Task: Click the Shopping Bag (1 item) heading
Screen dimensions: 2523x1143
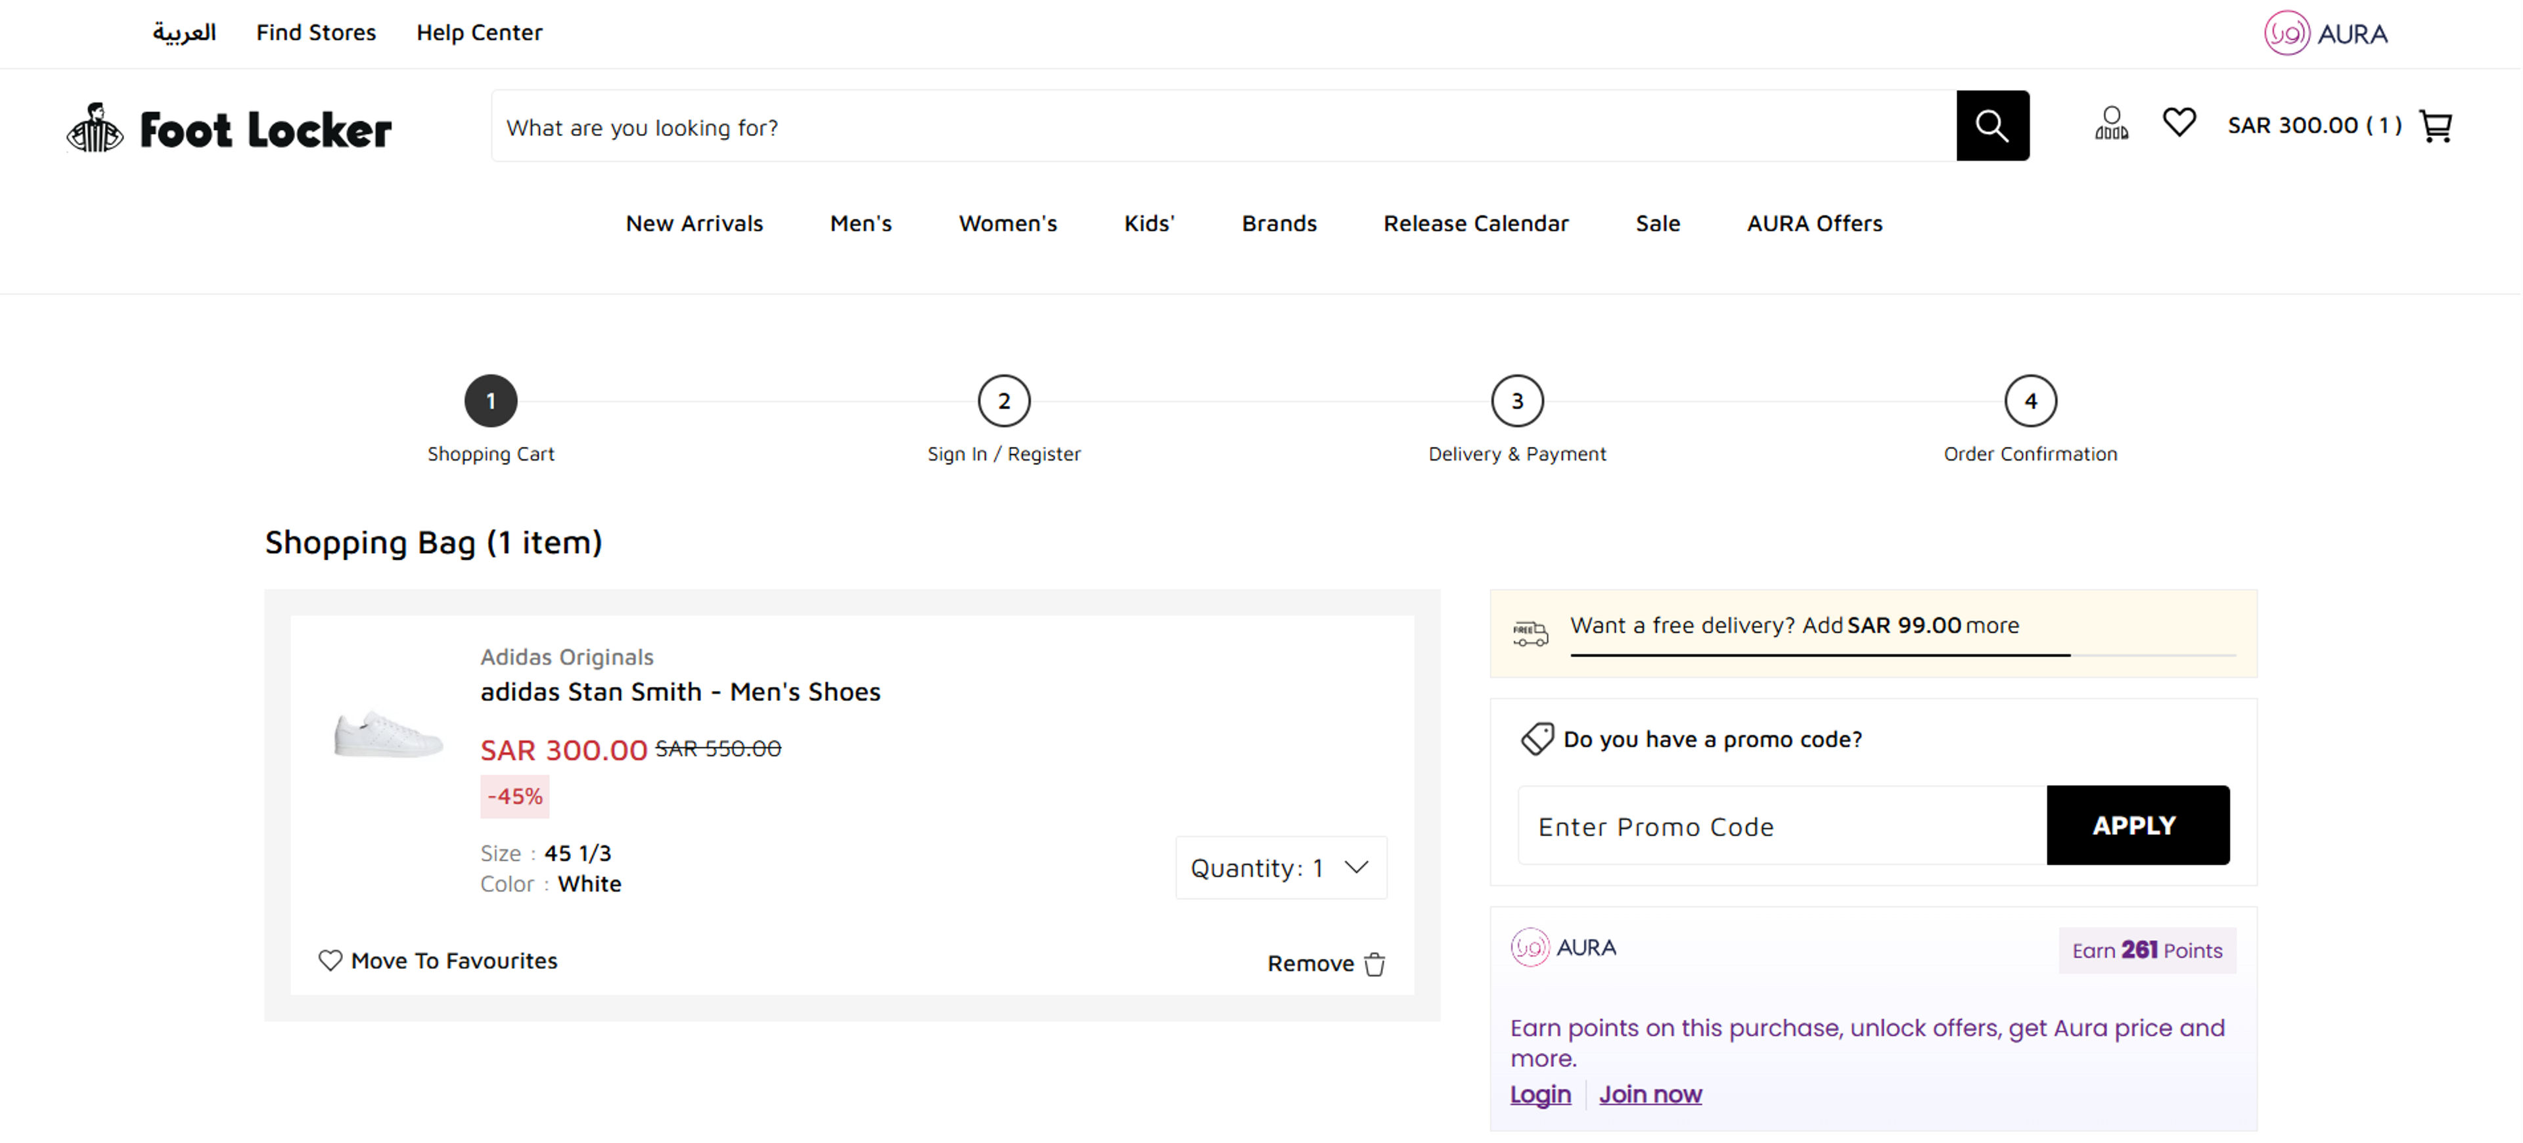Action: tap(433, 543)
